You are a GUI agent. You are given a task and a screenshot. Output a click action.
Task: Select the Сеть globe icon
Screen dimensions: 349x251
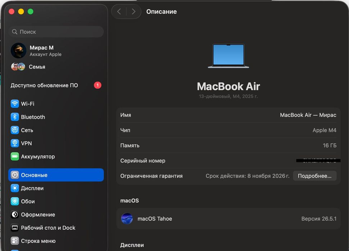15,130
